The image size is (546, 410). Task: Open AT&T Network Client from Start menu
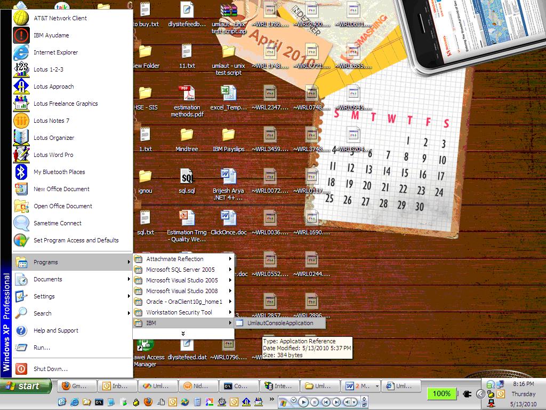73,18
